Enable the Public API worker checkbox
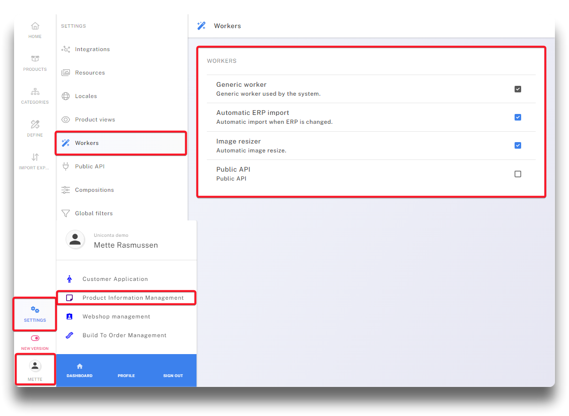The image size is (569, 416). coord(518,174)
